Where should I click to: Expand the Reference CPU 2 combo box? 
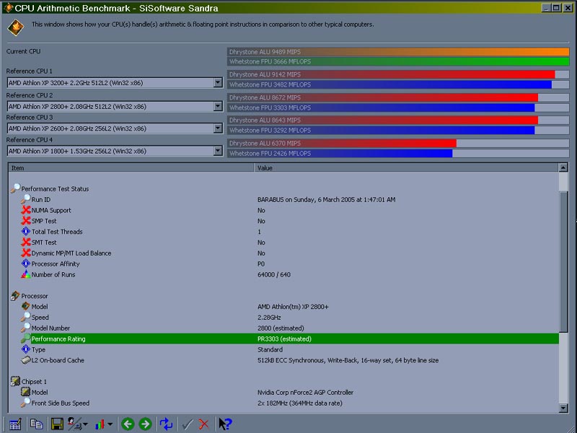(x=218, y=106)
